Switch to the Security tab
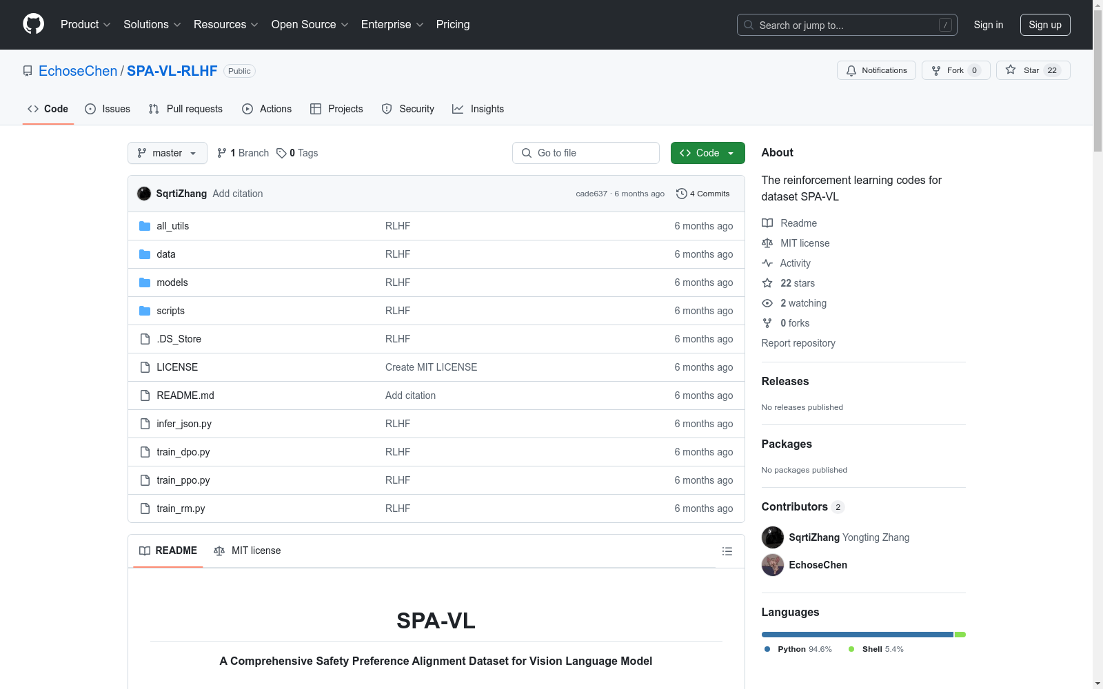 408,109
